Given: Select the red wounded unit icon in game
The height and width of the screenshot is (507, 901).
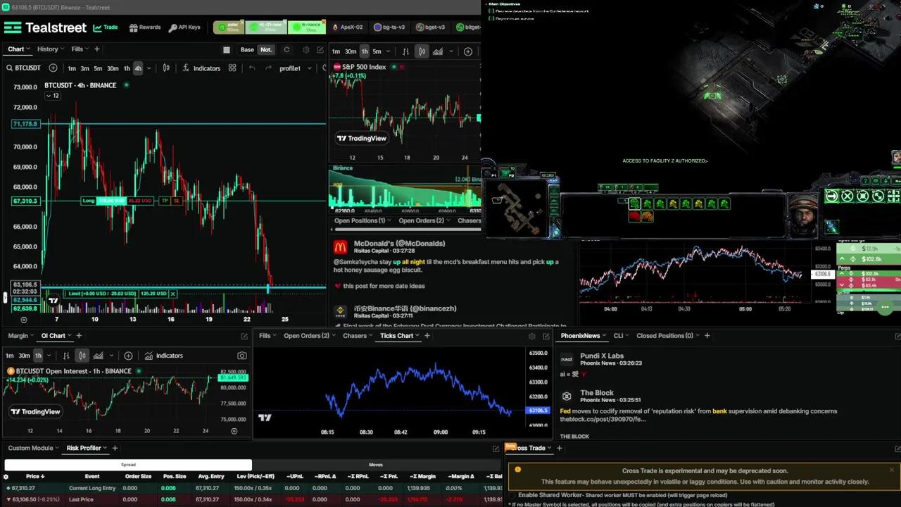Looking at the screenshot, I should tap(634, 217).
